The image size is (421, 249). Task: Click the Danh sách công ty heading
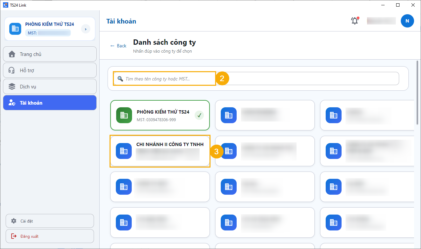coord(164,42)
